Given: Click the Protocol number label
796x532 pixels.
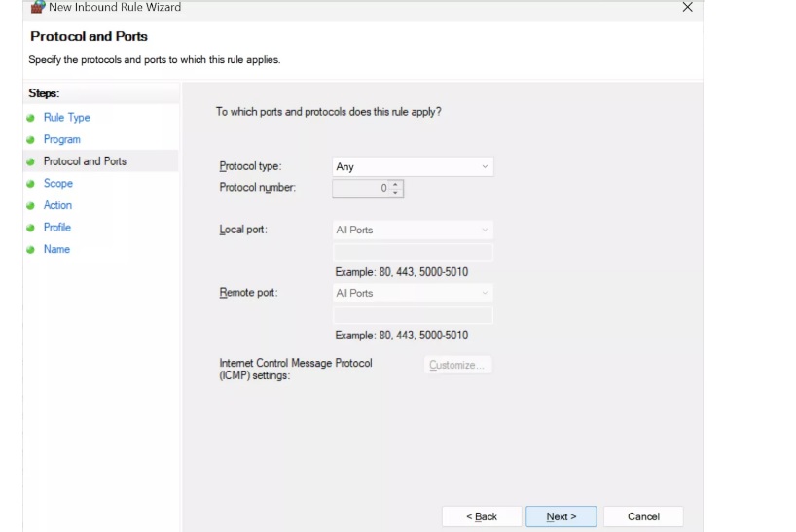Looking at the screenshot, I should (257, 188).
